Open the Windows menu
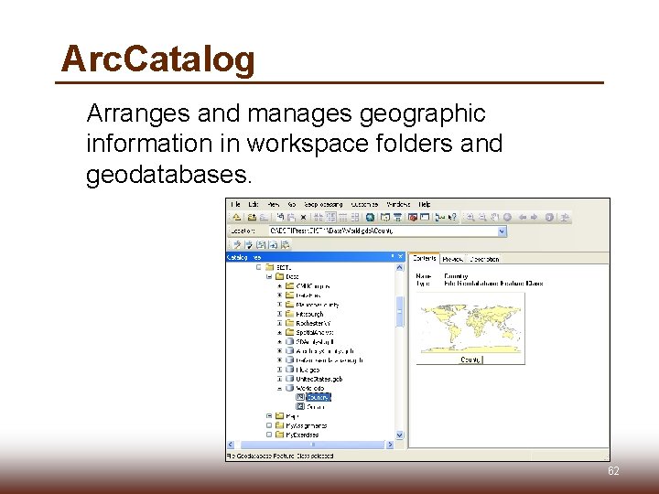 pyautogui.click(x=398, y=205)
